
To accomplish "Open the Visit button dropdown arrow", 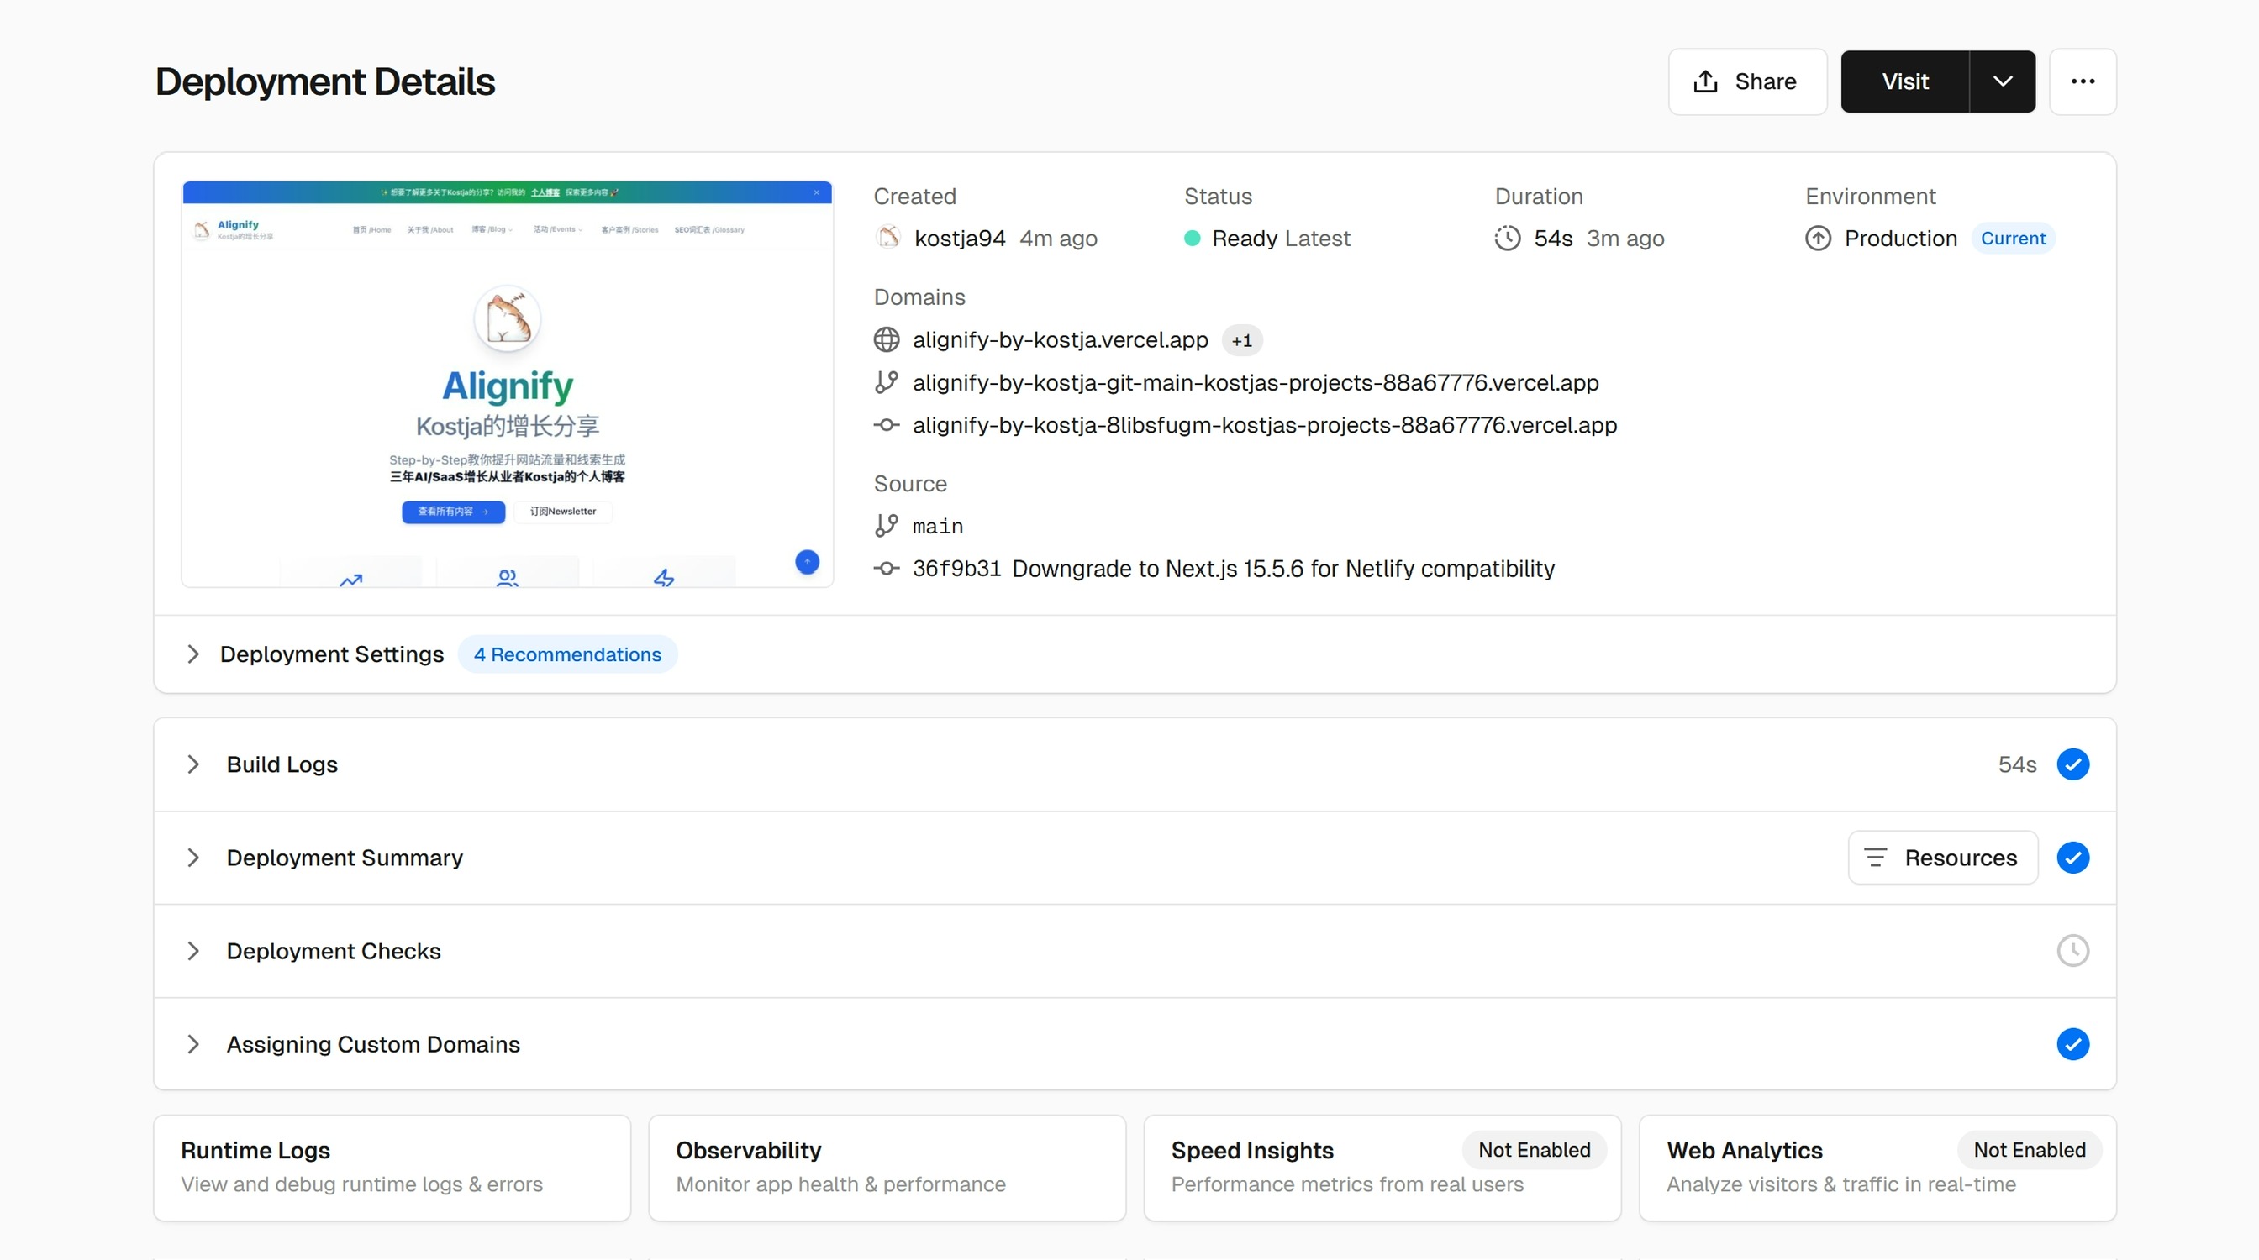I will click(x=2002, y=81).
